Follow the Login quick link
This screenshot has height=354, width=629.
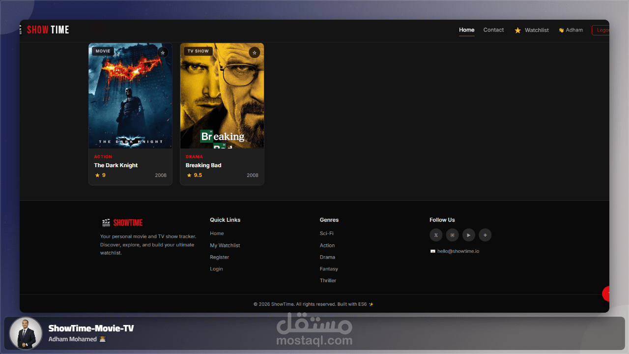tap(216, 269)
